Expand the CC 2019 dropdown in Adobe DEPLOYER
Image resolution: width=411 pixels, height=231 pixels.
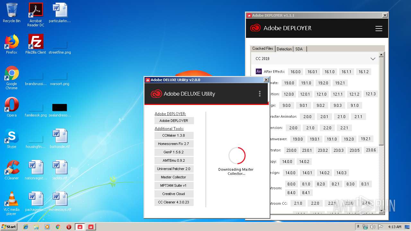tap(373, 59)
